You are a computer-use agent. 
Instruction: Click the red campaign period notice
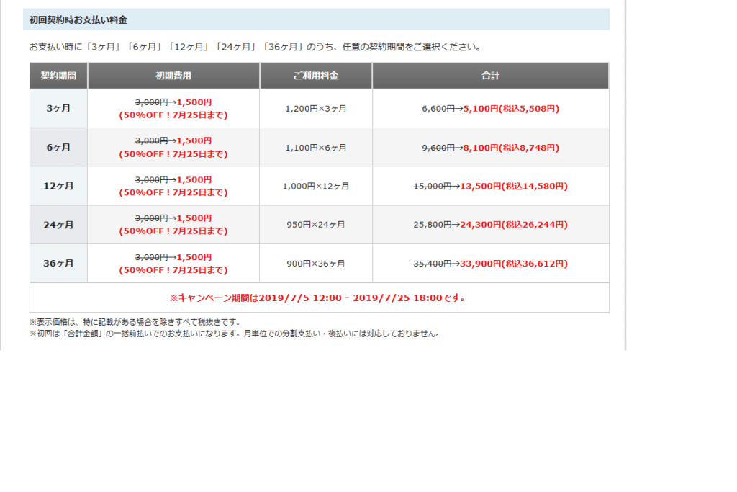(x=317, y=298)
